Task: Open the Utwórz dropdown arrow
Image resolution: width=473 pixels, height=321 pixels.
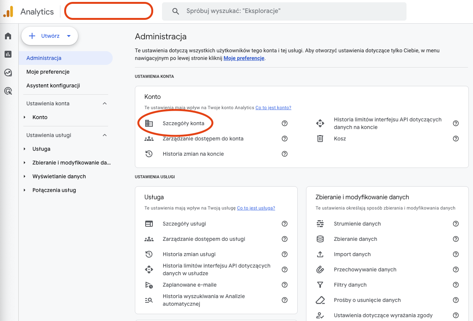Action: 68,35
